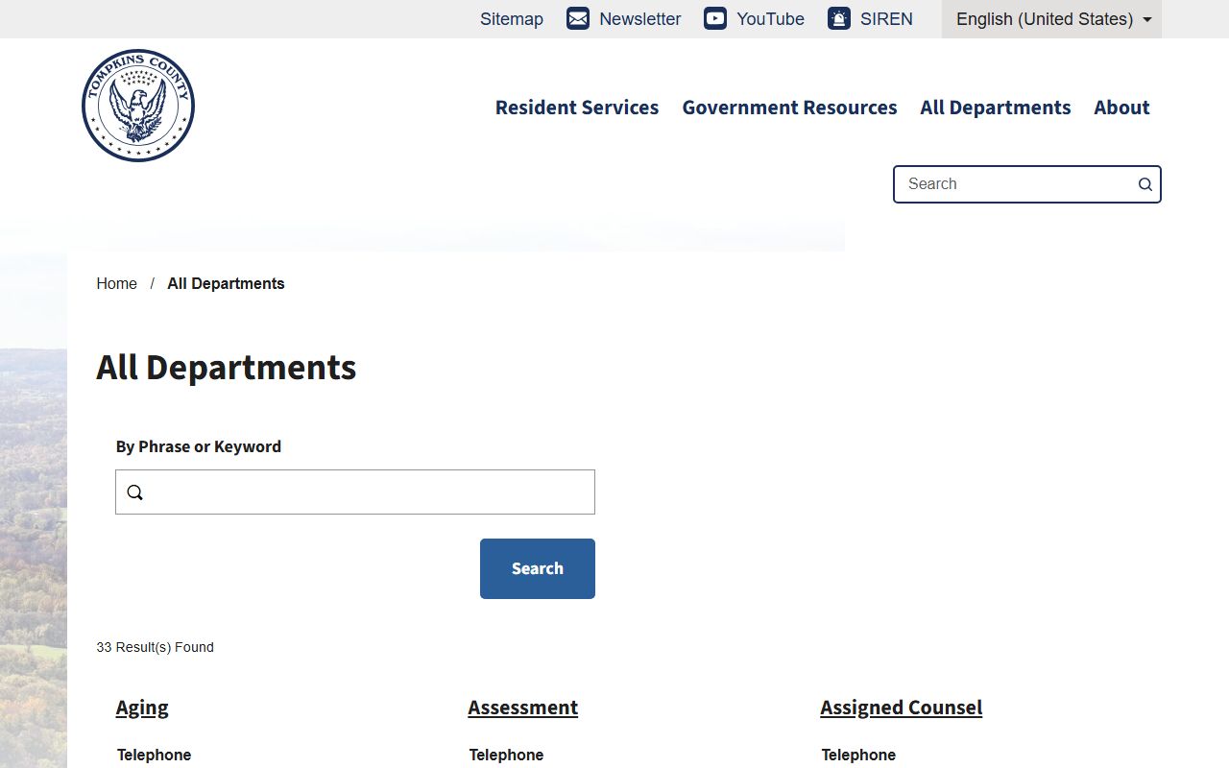This screenshot has width=1229, height=768.
Task: Focus the By Phrase or Keyword field
Action: [x=355, y=492]
